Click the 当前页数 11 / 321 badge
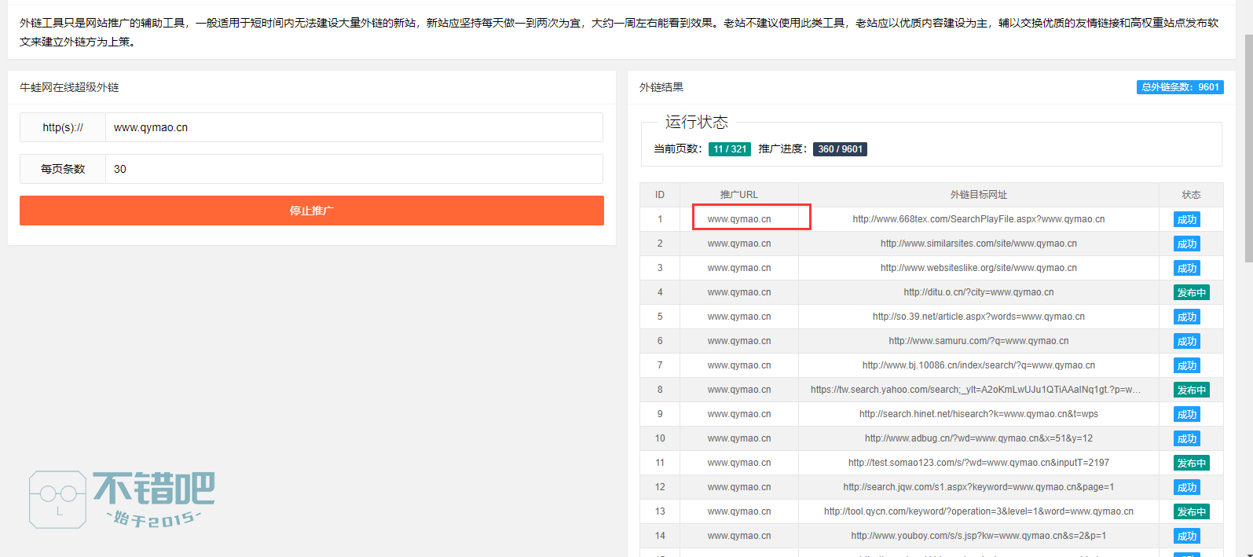The width and height of the screenshot is (1253, 557). click(729, 149)
